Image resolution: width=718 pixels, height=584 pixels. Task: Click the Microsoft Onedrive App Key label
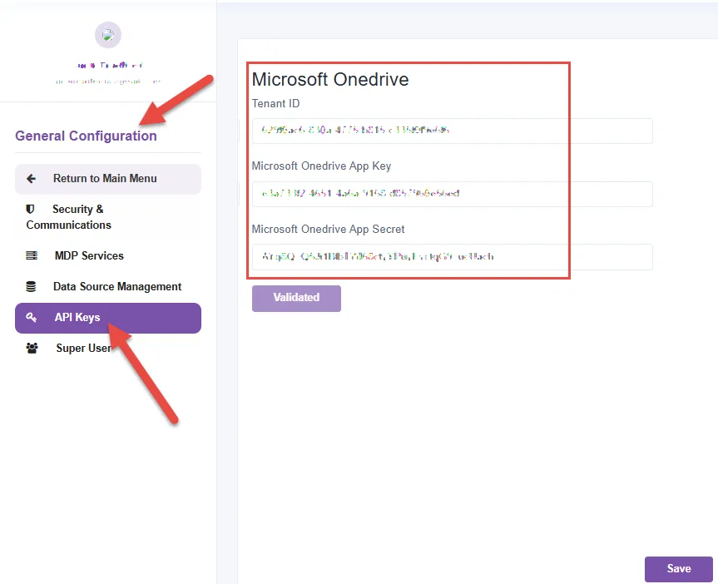click(321, 166)
